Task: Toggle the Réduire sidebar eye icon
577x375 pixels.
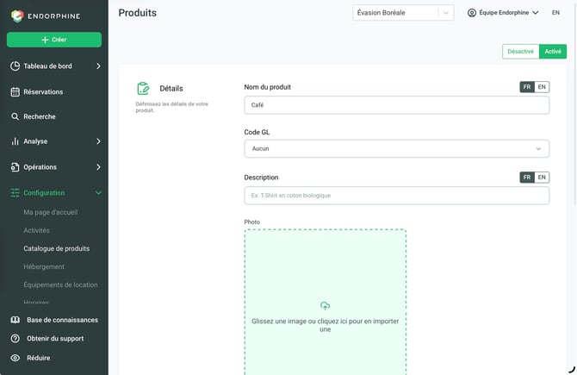Action: click(x=16, y=358)
